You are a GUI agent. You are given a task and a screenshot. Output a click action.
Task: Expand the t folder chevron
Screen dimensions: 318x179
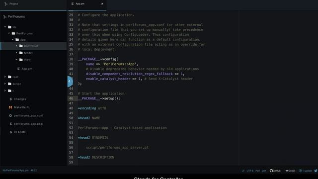(5, 90)
